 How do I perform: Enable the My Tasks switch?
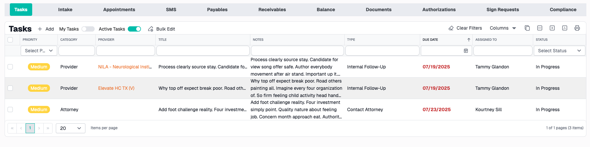tap(88, 29)
